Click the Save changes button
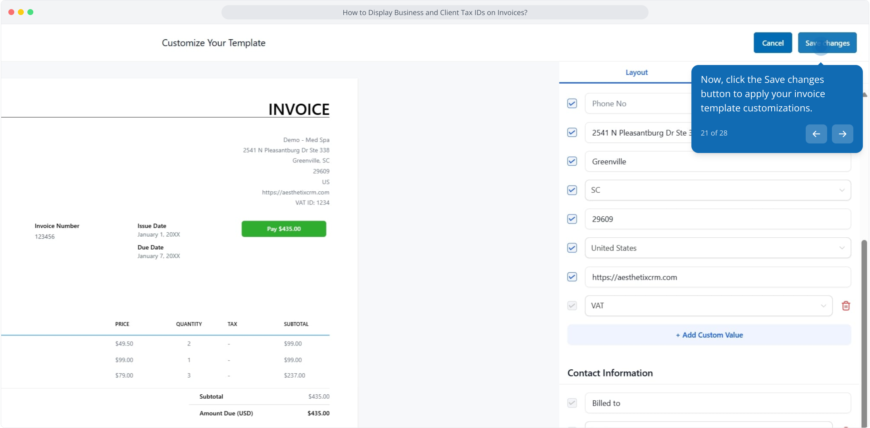Viewport: 870px width, 428px height. click(x=827, y=43)
